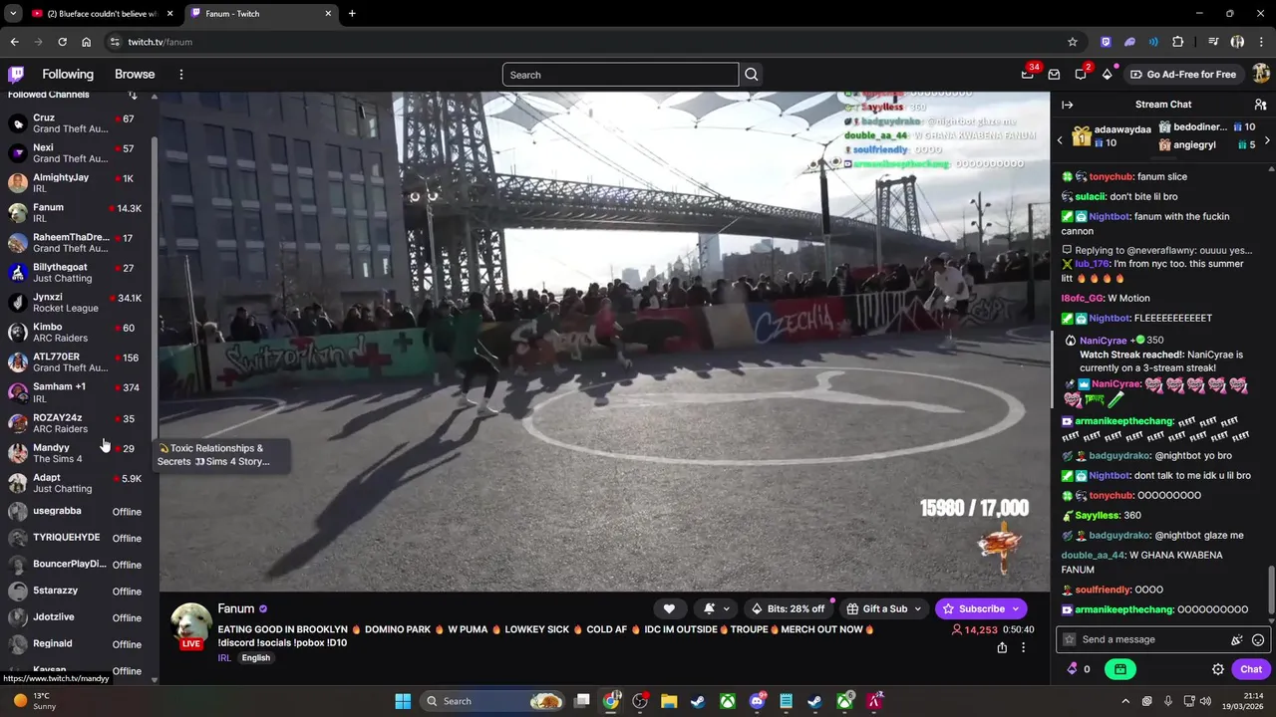Open Chrome media controls music icon

tap(1213, 42)
